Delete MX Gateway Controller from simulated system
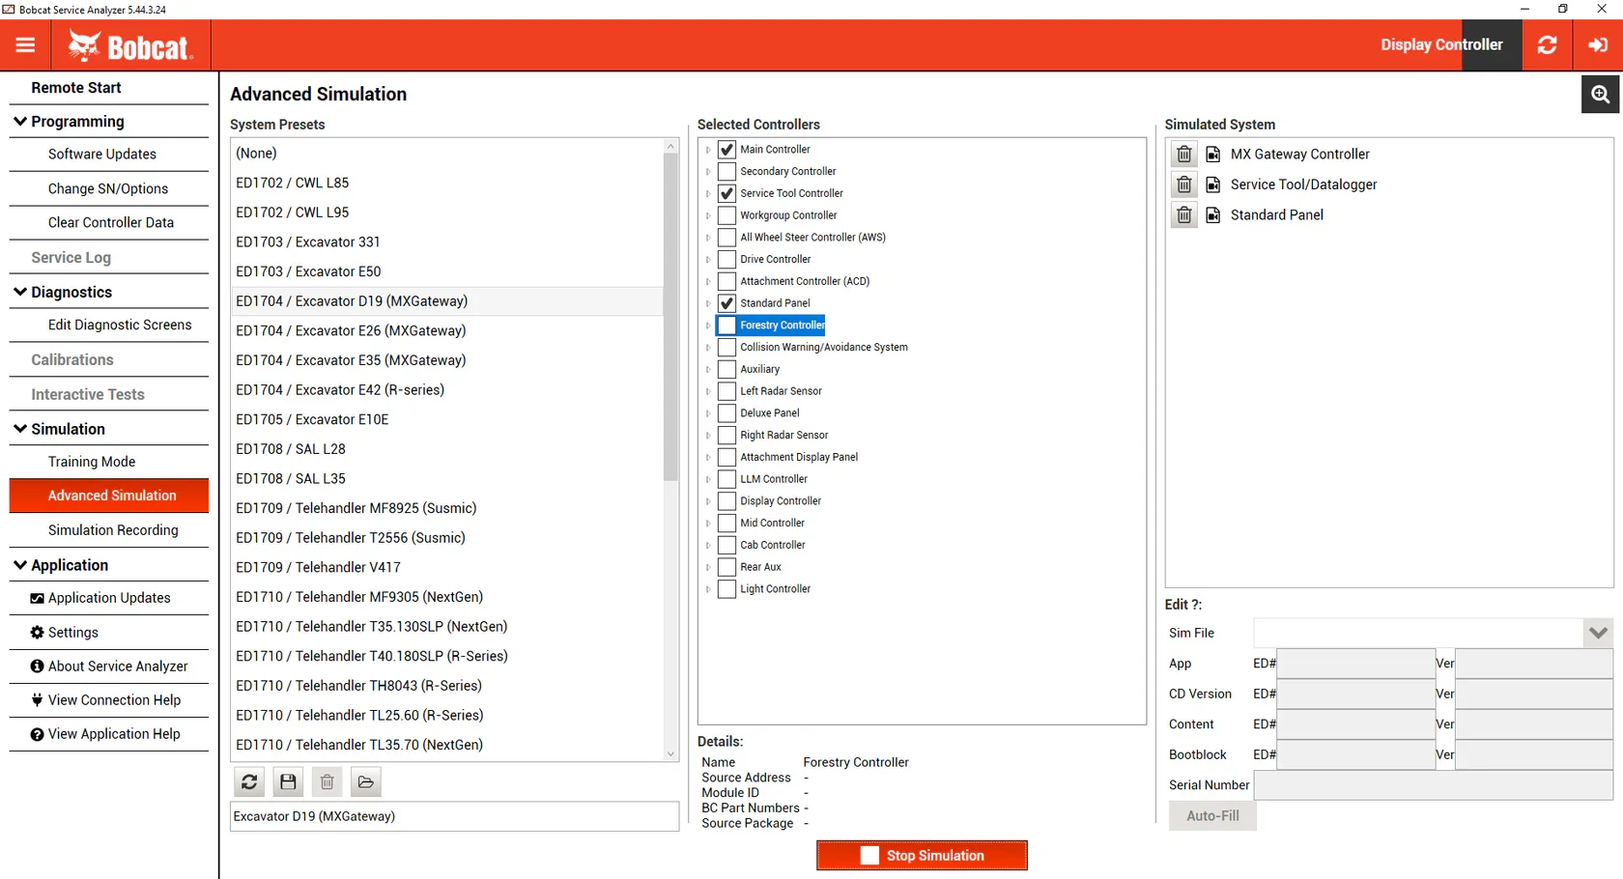The height and width of the screenshot is (879, 1623). pyautogui.click(x=1184, y=155)
